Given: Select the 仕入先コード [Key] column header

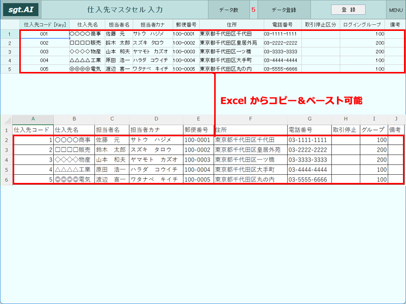Looking at the screenshot, I should pyautogui.click(x=45, y=24).
